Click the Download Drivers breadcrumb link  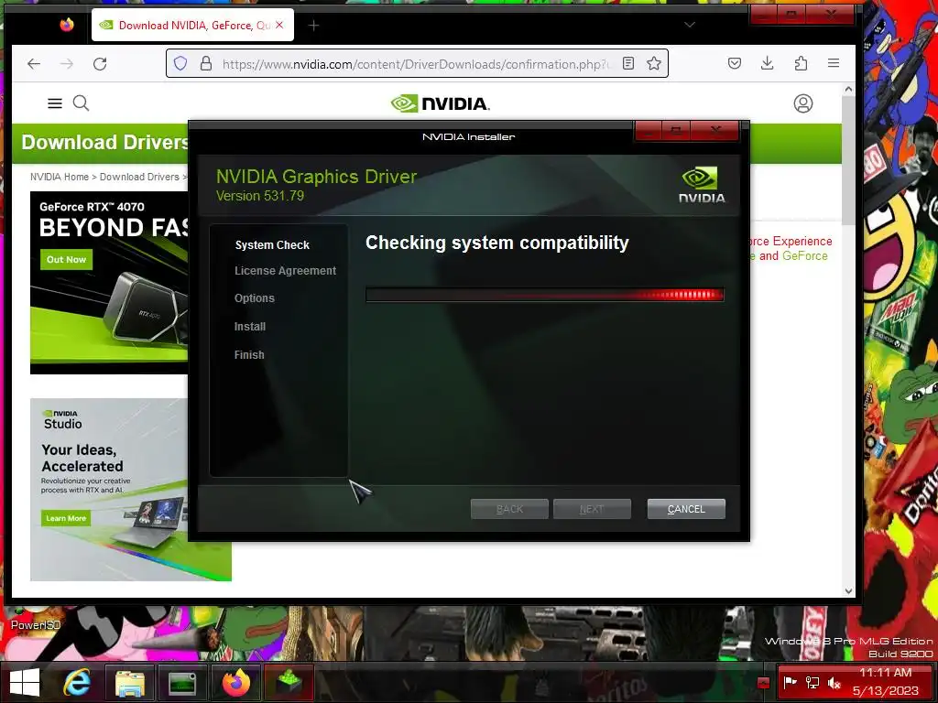pyautogui.click(x=139, y=177)
